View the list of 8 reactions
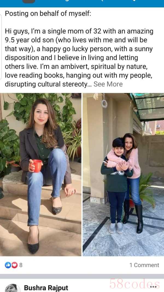The width and height of the screenshot is (164, 292). [x=20, y=265]
